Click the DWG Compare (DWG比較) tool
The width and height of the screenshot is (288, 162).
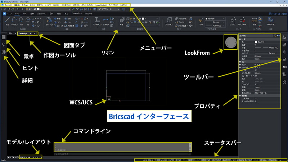[271, 21]
